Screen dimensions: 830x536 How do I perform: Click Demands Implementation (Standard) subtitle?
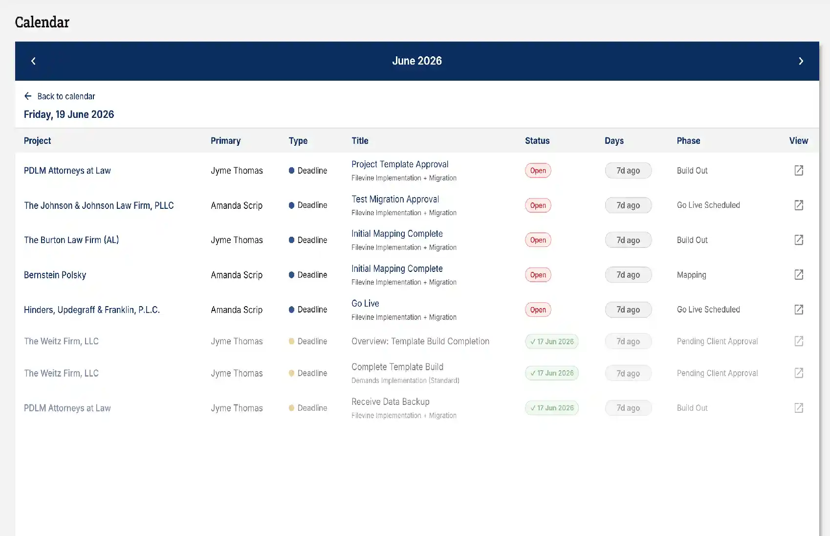coord(405,380)
